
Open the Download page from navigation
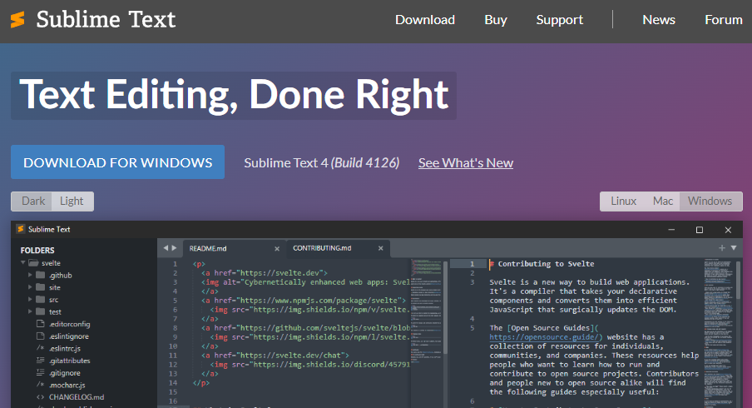tap(425, 20)
